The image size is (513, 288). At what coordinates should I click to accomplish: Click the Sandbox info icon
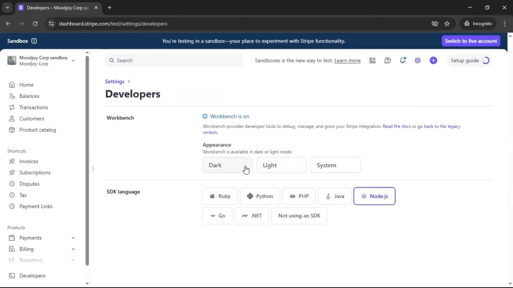pyautogui.click(x=34, y=41)
